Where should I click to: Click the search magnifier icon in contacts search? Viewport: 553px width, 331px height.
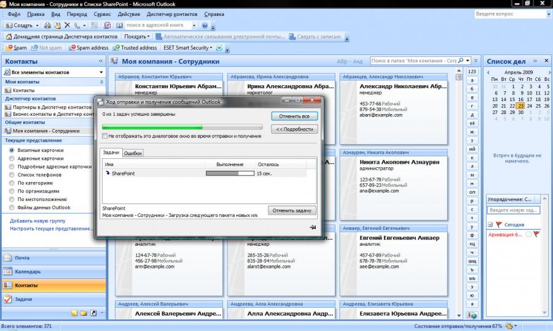(461, 61)
